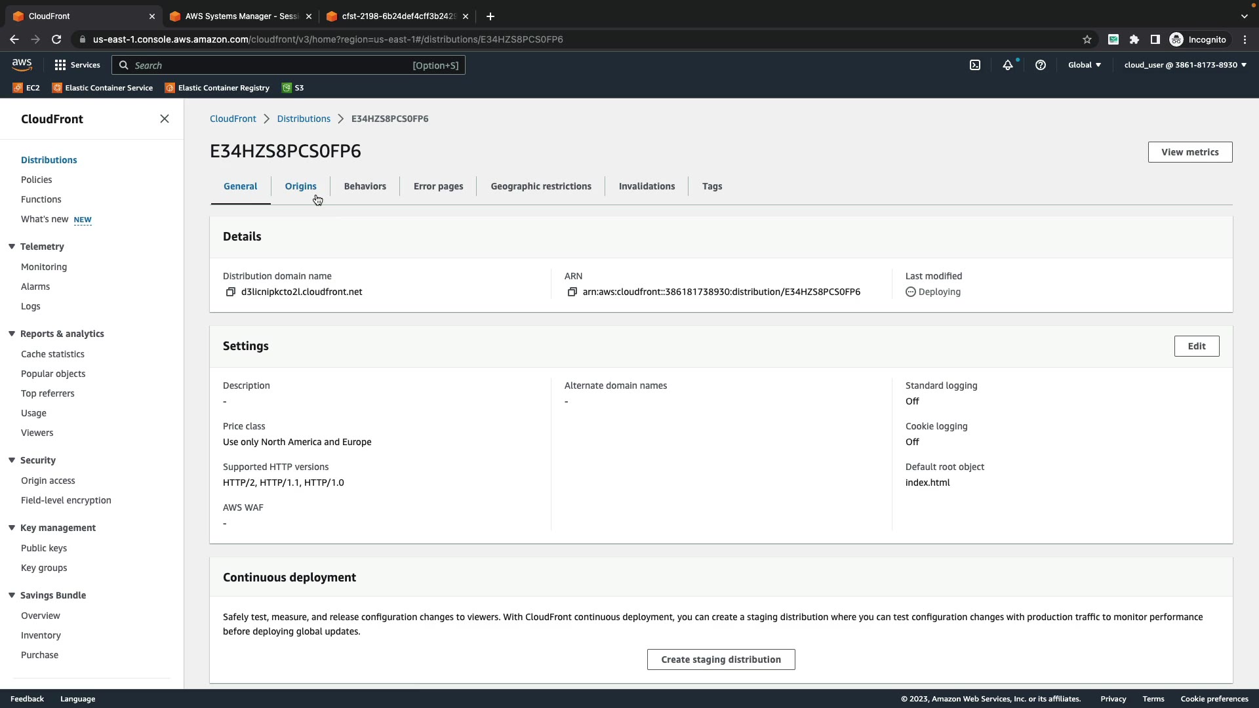Open AWS CloudShell icon in top bar

[975, 65]
